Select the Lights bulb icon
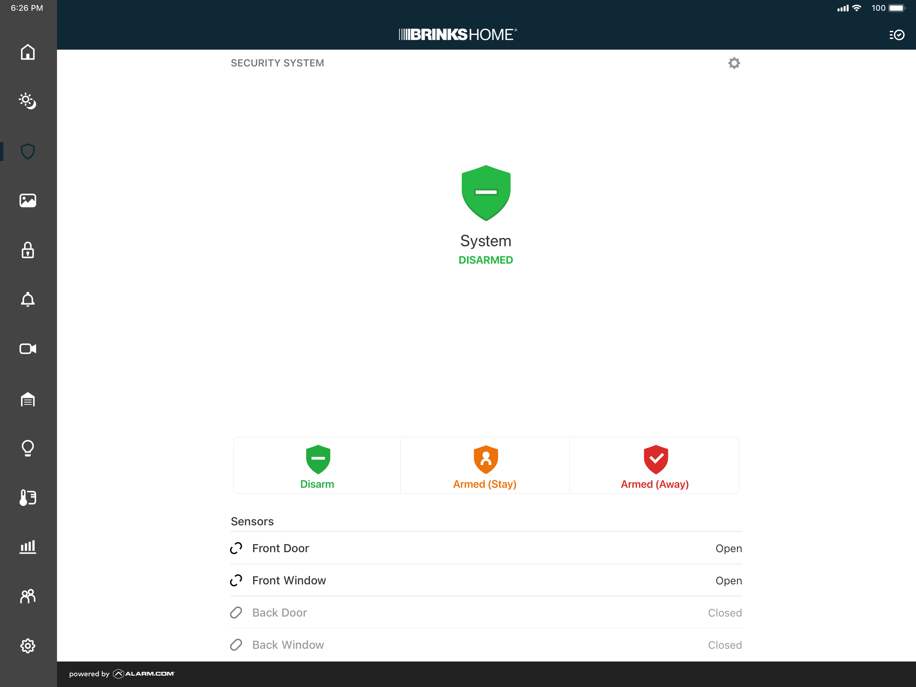Viewport: 916px width, 687px height. tap(27, 448)
